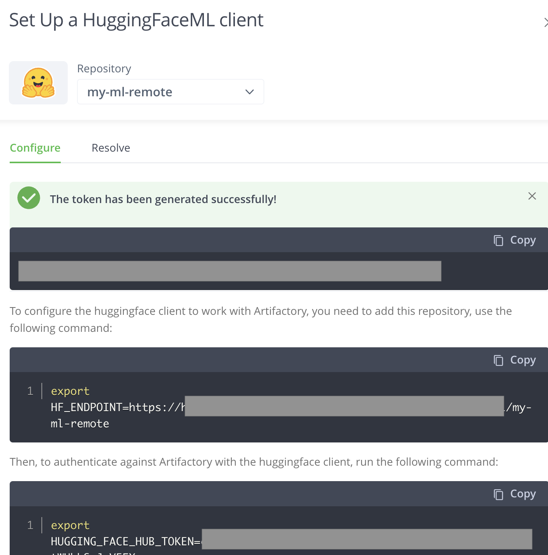Click the HuggingFace logo icon

[38, 82]
